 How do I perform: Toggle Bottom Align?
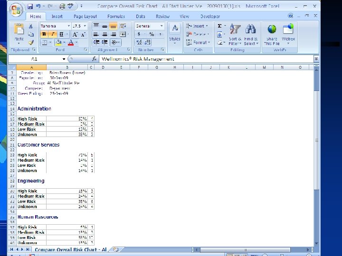pos(113,26)
